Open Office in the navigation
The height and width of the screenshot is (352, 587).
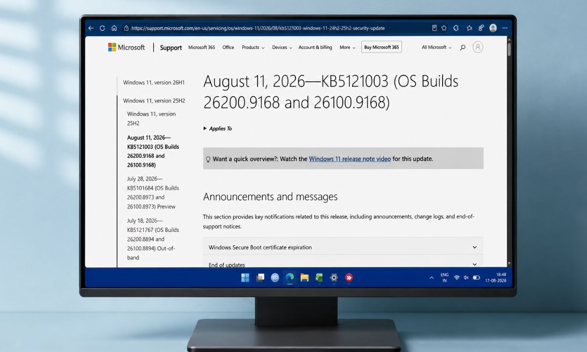point(228,47)
